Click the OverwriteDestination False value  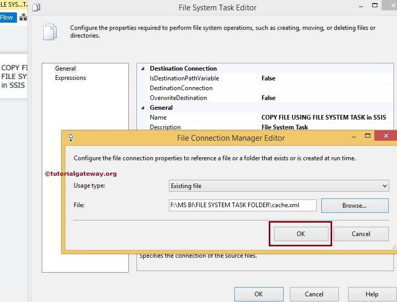click(x=268, y=98)
